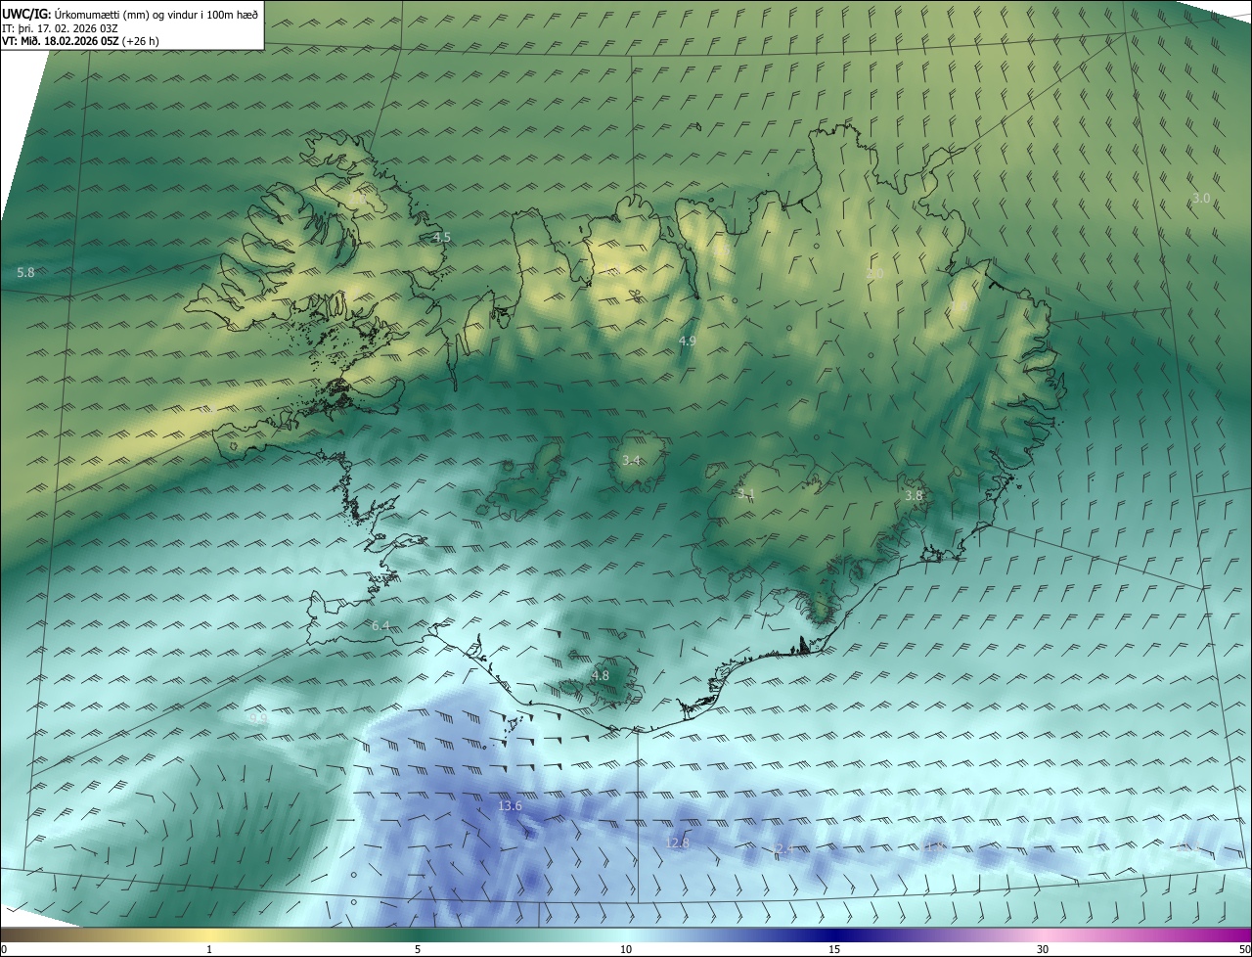Click the 13.6 precipitation value on the map
This screenshot has height=957, width=1252.
click(x=510, y=806)
